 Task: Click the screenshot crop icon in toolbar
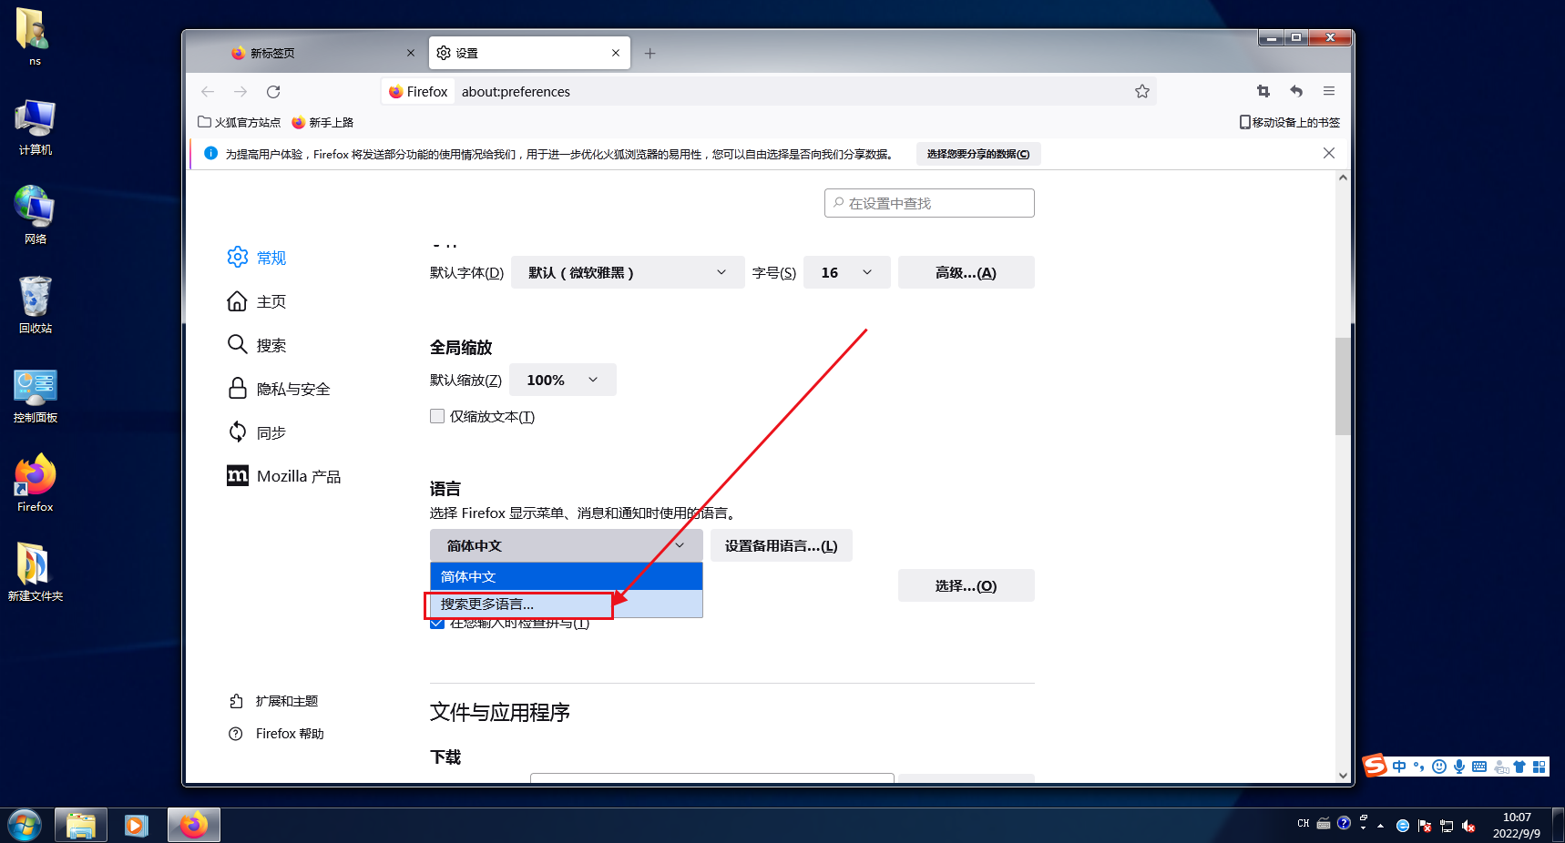tap(1263, 91)
